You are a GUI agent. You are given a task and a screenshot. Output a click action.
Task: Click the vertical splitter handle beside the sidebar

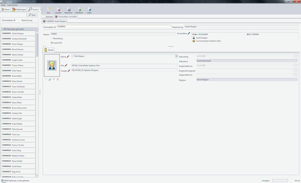tap(40, 92)
